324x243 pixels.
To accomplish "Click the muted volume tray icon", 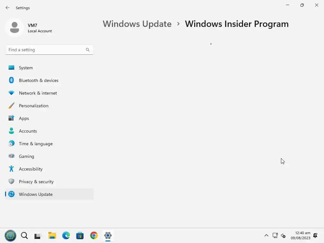I will coord(283,235).
